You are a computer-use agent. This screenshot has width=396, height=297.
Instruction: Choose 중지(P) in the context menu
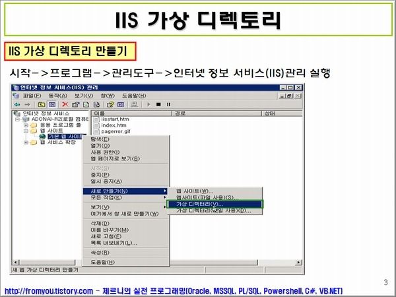[x=126, y=175]
